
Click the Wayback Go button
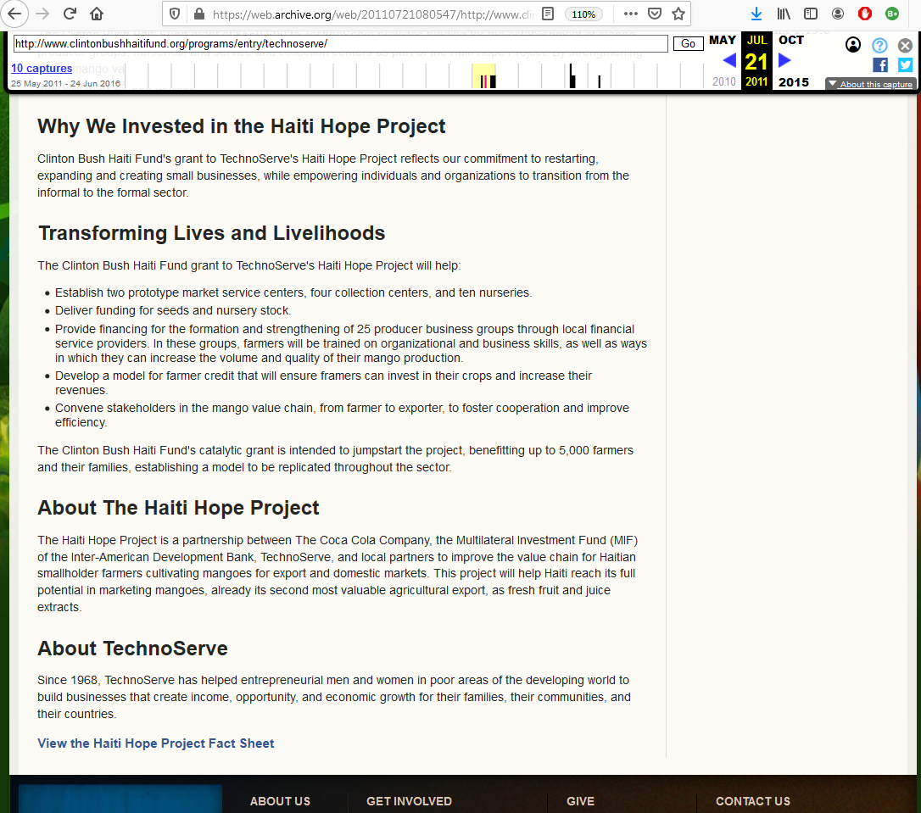688,43
